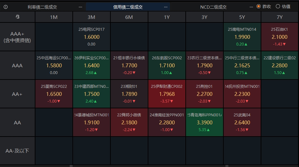Viewport: 299px width, 167px height.
Task: Select the 信用债二级成交 tab
Action: coord(128,7)
